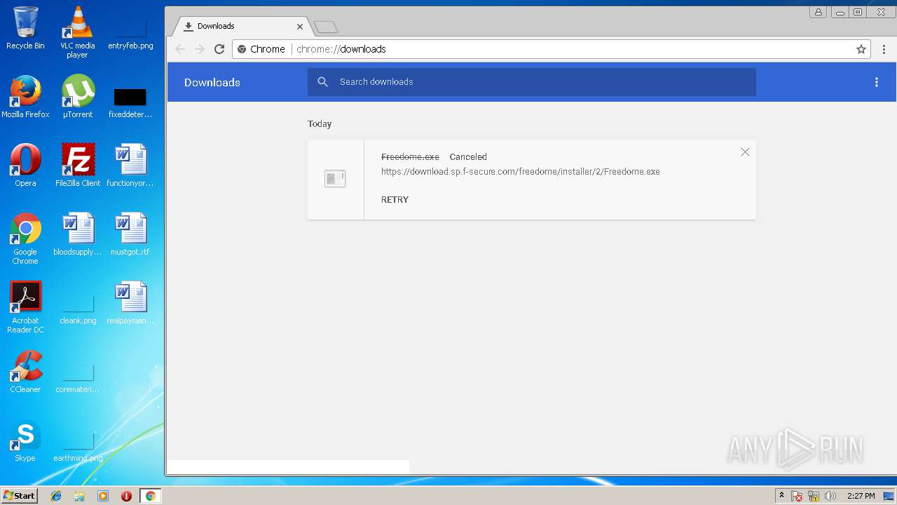897x505 pixels.
Task: Open a new tab
Action: click(326, 27)
